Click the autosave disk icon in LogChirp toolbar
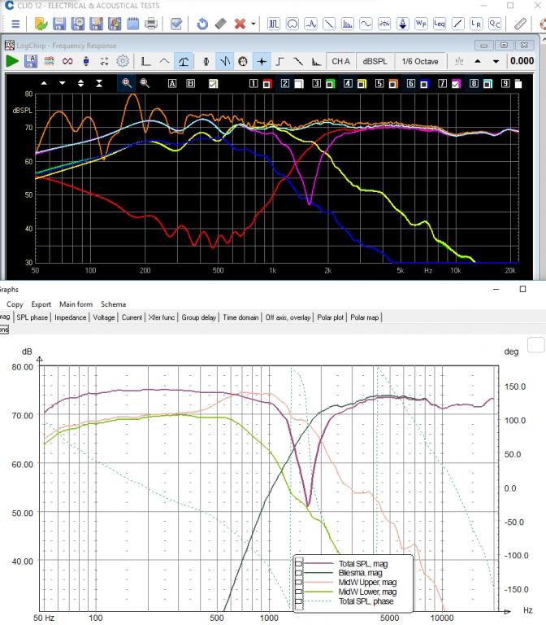This screenshot has width=546, height=625. tap(31, 61)
